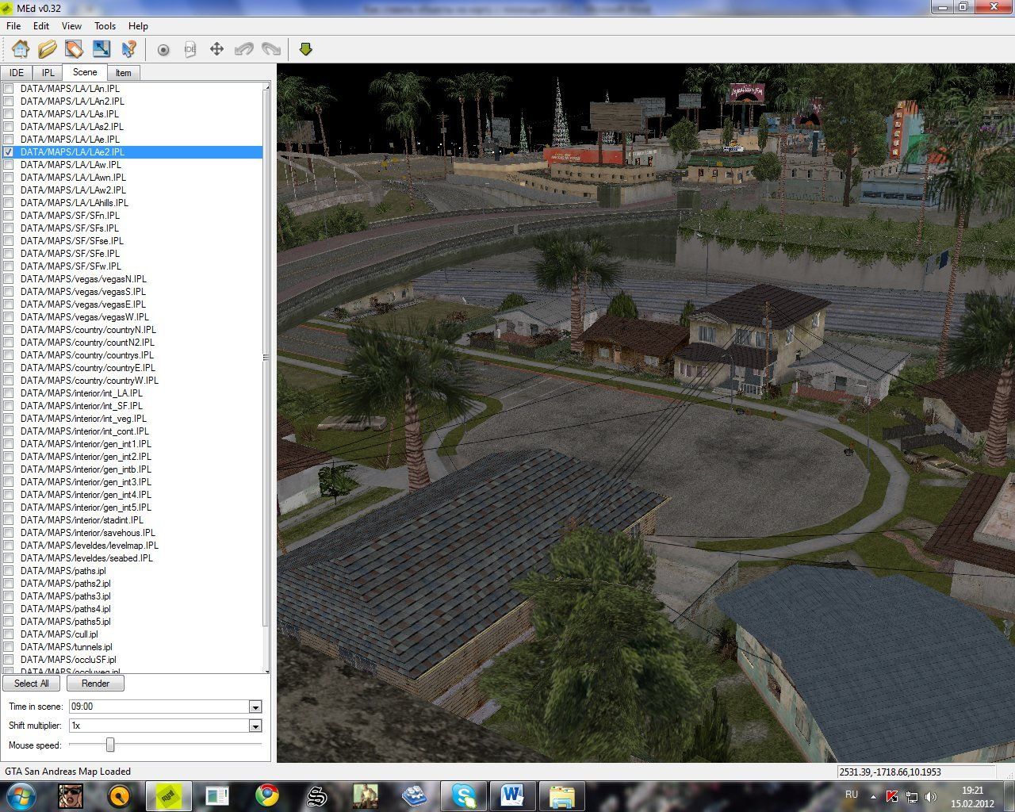The height and width of the screenshot is (812, 1015).
Task: Open Skype from the taskbar
Action: click(x=463, y=795)
